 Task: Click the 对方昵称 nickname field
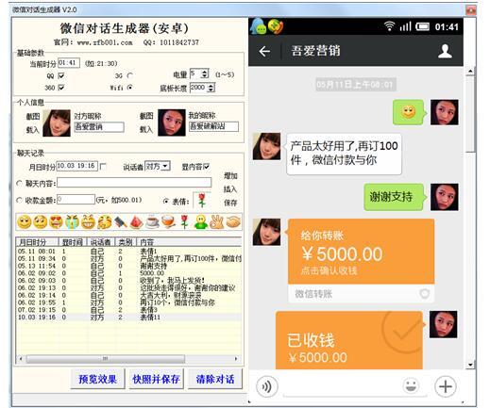[99, 127]
